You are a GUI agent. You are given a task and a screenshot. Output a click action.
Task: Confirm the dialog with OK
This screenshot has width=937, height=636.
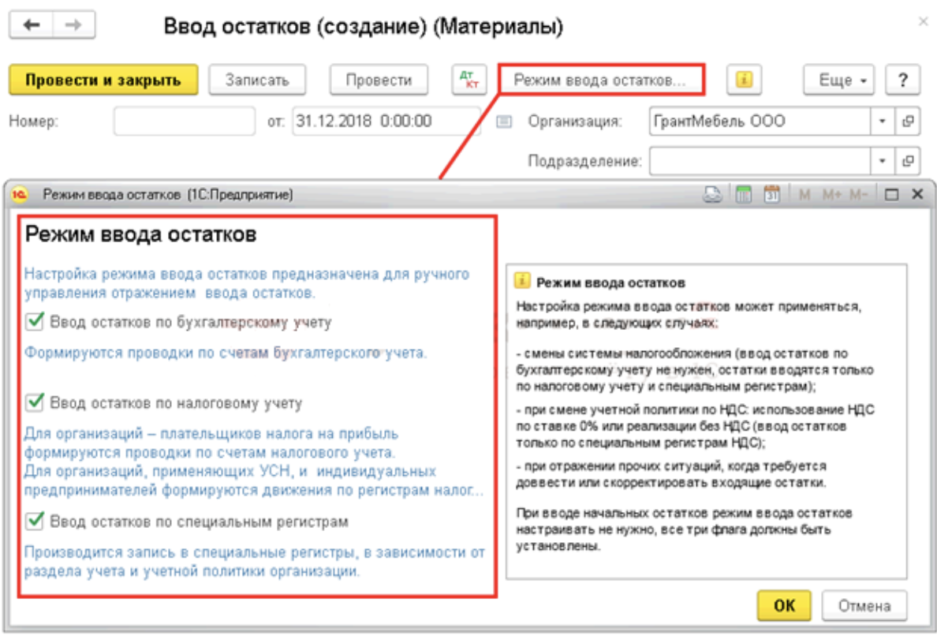(x=784, y=605)
